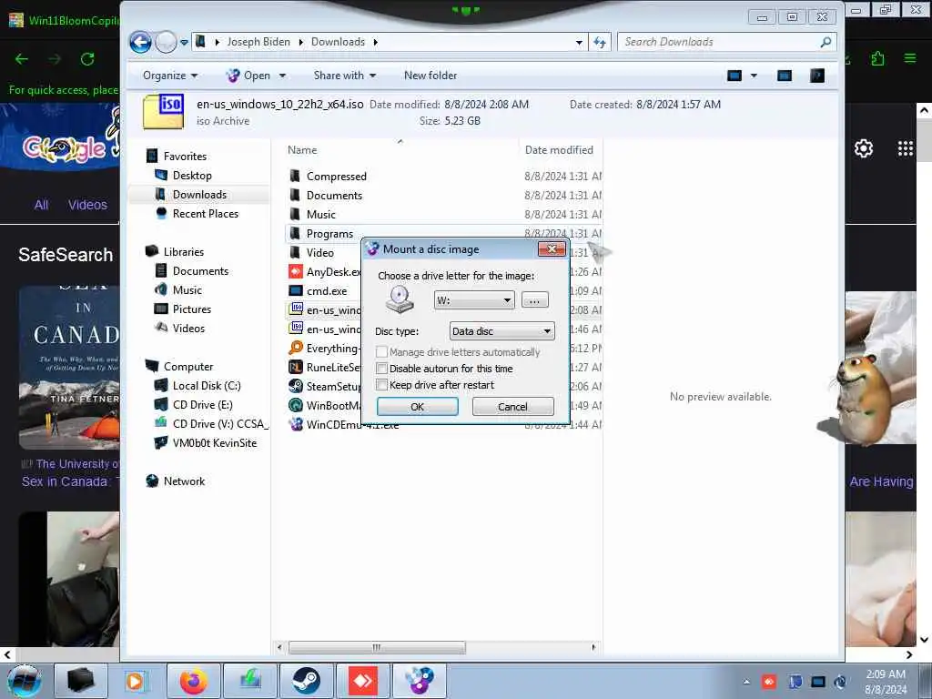Open VM0b0t KevinSite in navigation pane
Viewport: 932px width, 699px height.
click(215, 443)
